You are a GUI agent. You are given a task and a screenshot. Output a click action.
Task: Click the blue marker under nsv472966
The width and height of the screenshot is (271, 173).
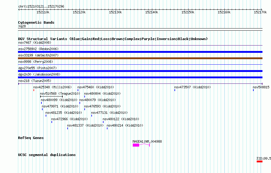pyautogui.click(x=52, y=122)
